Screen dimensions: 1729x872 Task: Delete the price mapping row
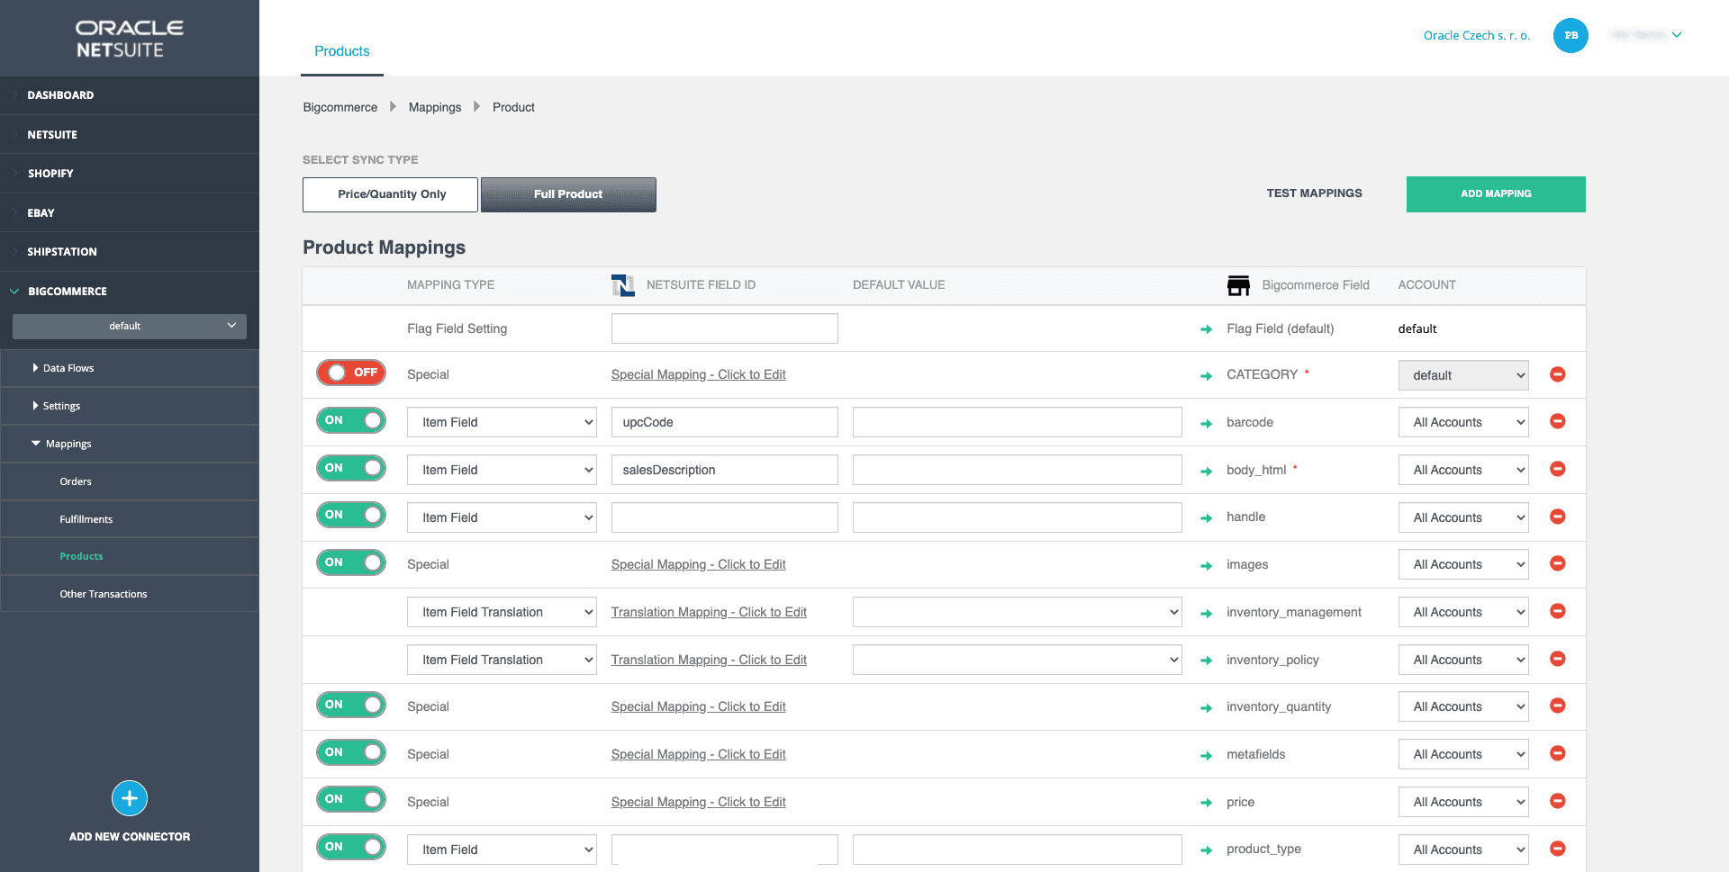1557,801
